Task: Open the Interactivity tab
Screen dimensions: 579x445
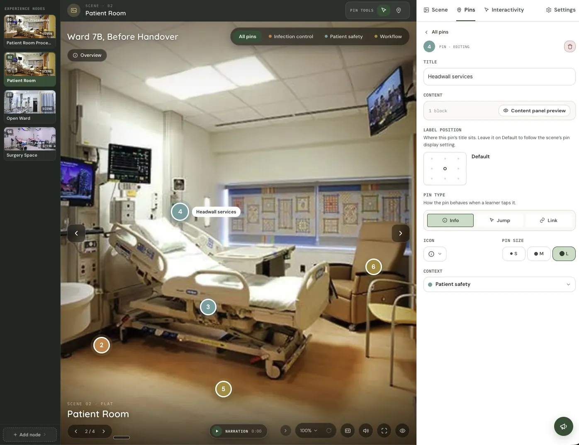Action: pyautogui.click(x=504, y=10)
